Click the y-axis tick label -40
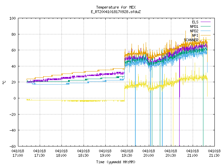221x165 pixels. pos(12,130)
